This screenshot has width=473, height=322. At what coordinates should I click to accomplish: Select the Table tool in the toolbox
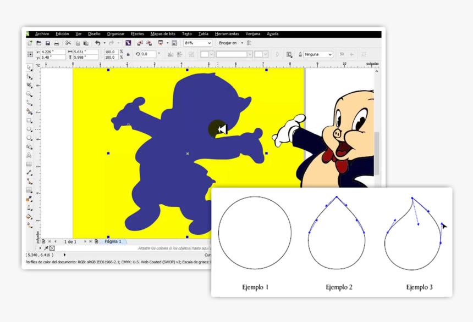pos(29,164)
